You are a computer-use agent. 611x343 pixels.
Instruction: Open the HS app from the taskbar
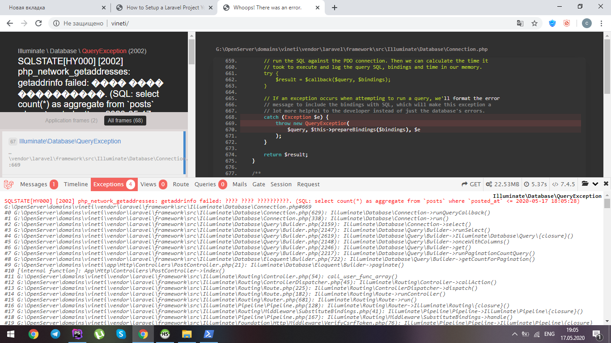coord(165,334)
